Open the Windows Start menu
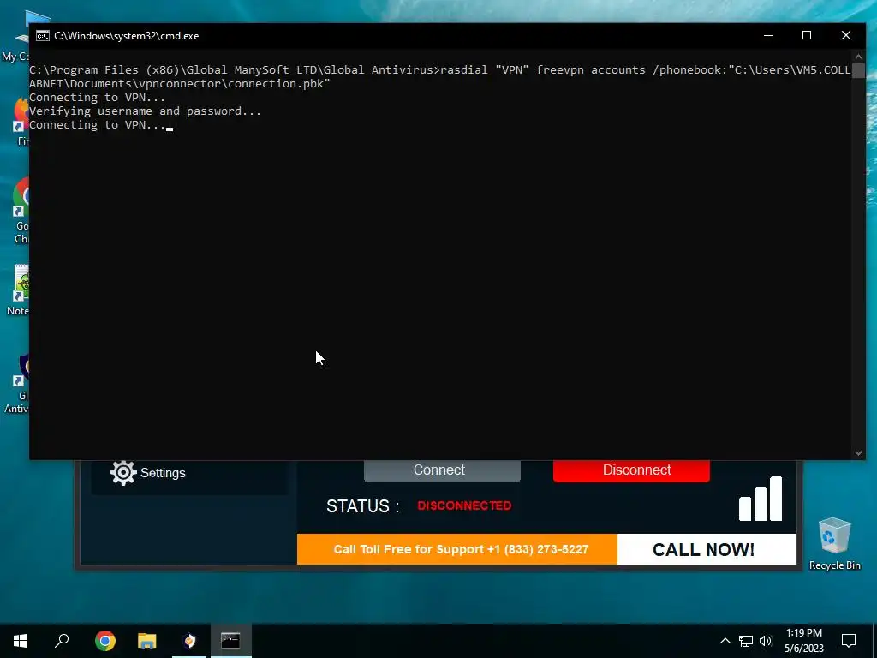The height and width of the screenshot is (658, 877). 21,641
